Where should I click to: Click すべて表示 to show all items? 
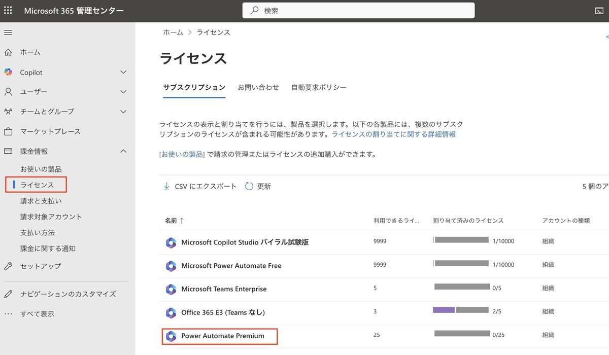point(37,314)
